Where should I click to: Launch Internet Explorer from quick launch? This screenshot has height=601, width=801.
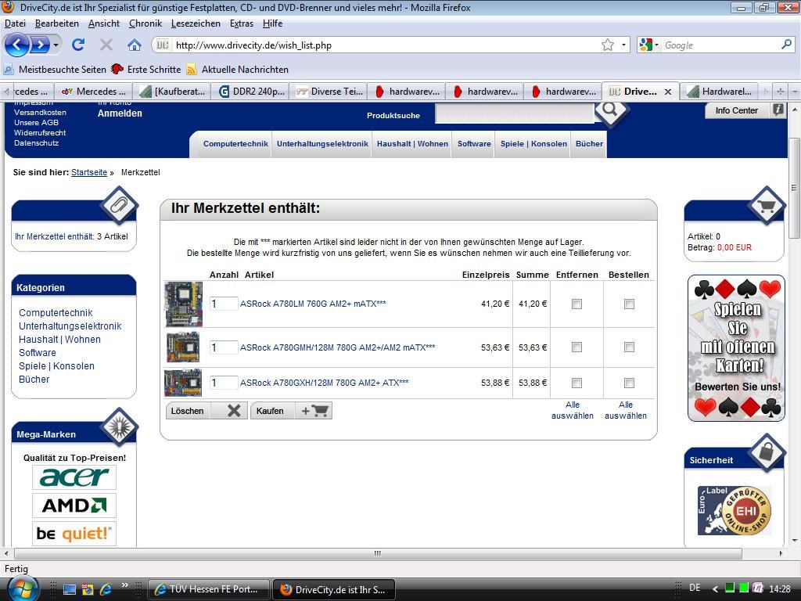(106, 589)
